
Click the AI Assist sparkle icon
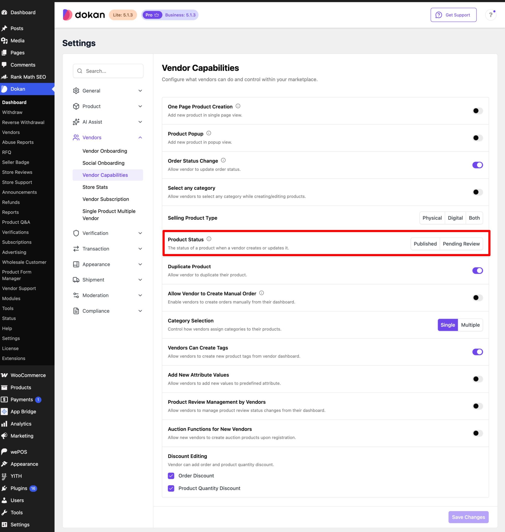point(76,122)
